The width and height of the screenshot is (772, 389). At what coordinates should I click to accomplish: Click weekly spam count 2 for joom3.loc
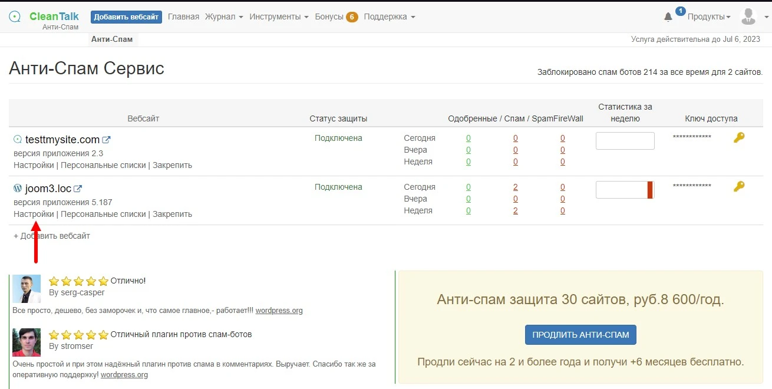tap(516, 210)
